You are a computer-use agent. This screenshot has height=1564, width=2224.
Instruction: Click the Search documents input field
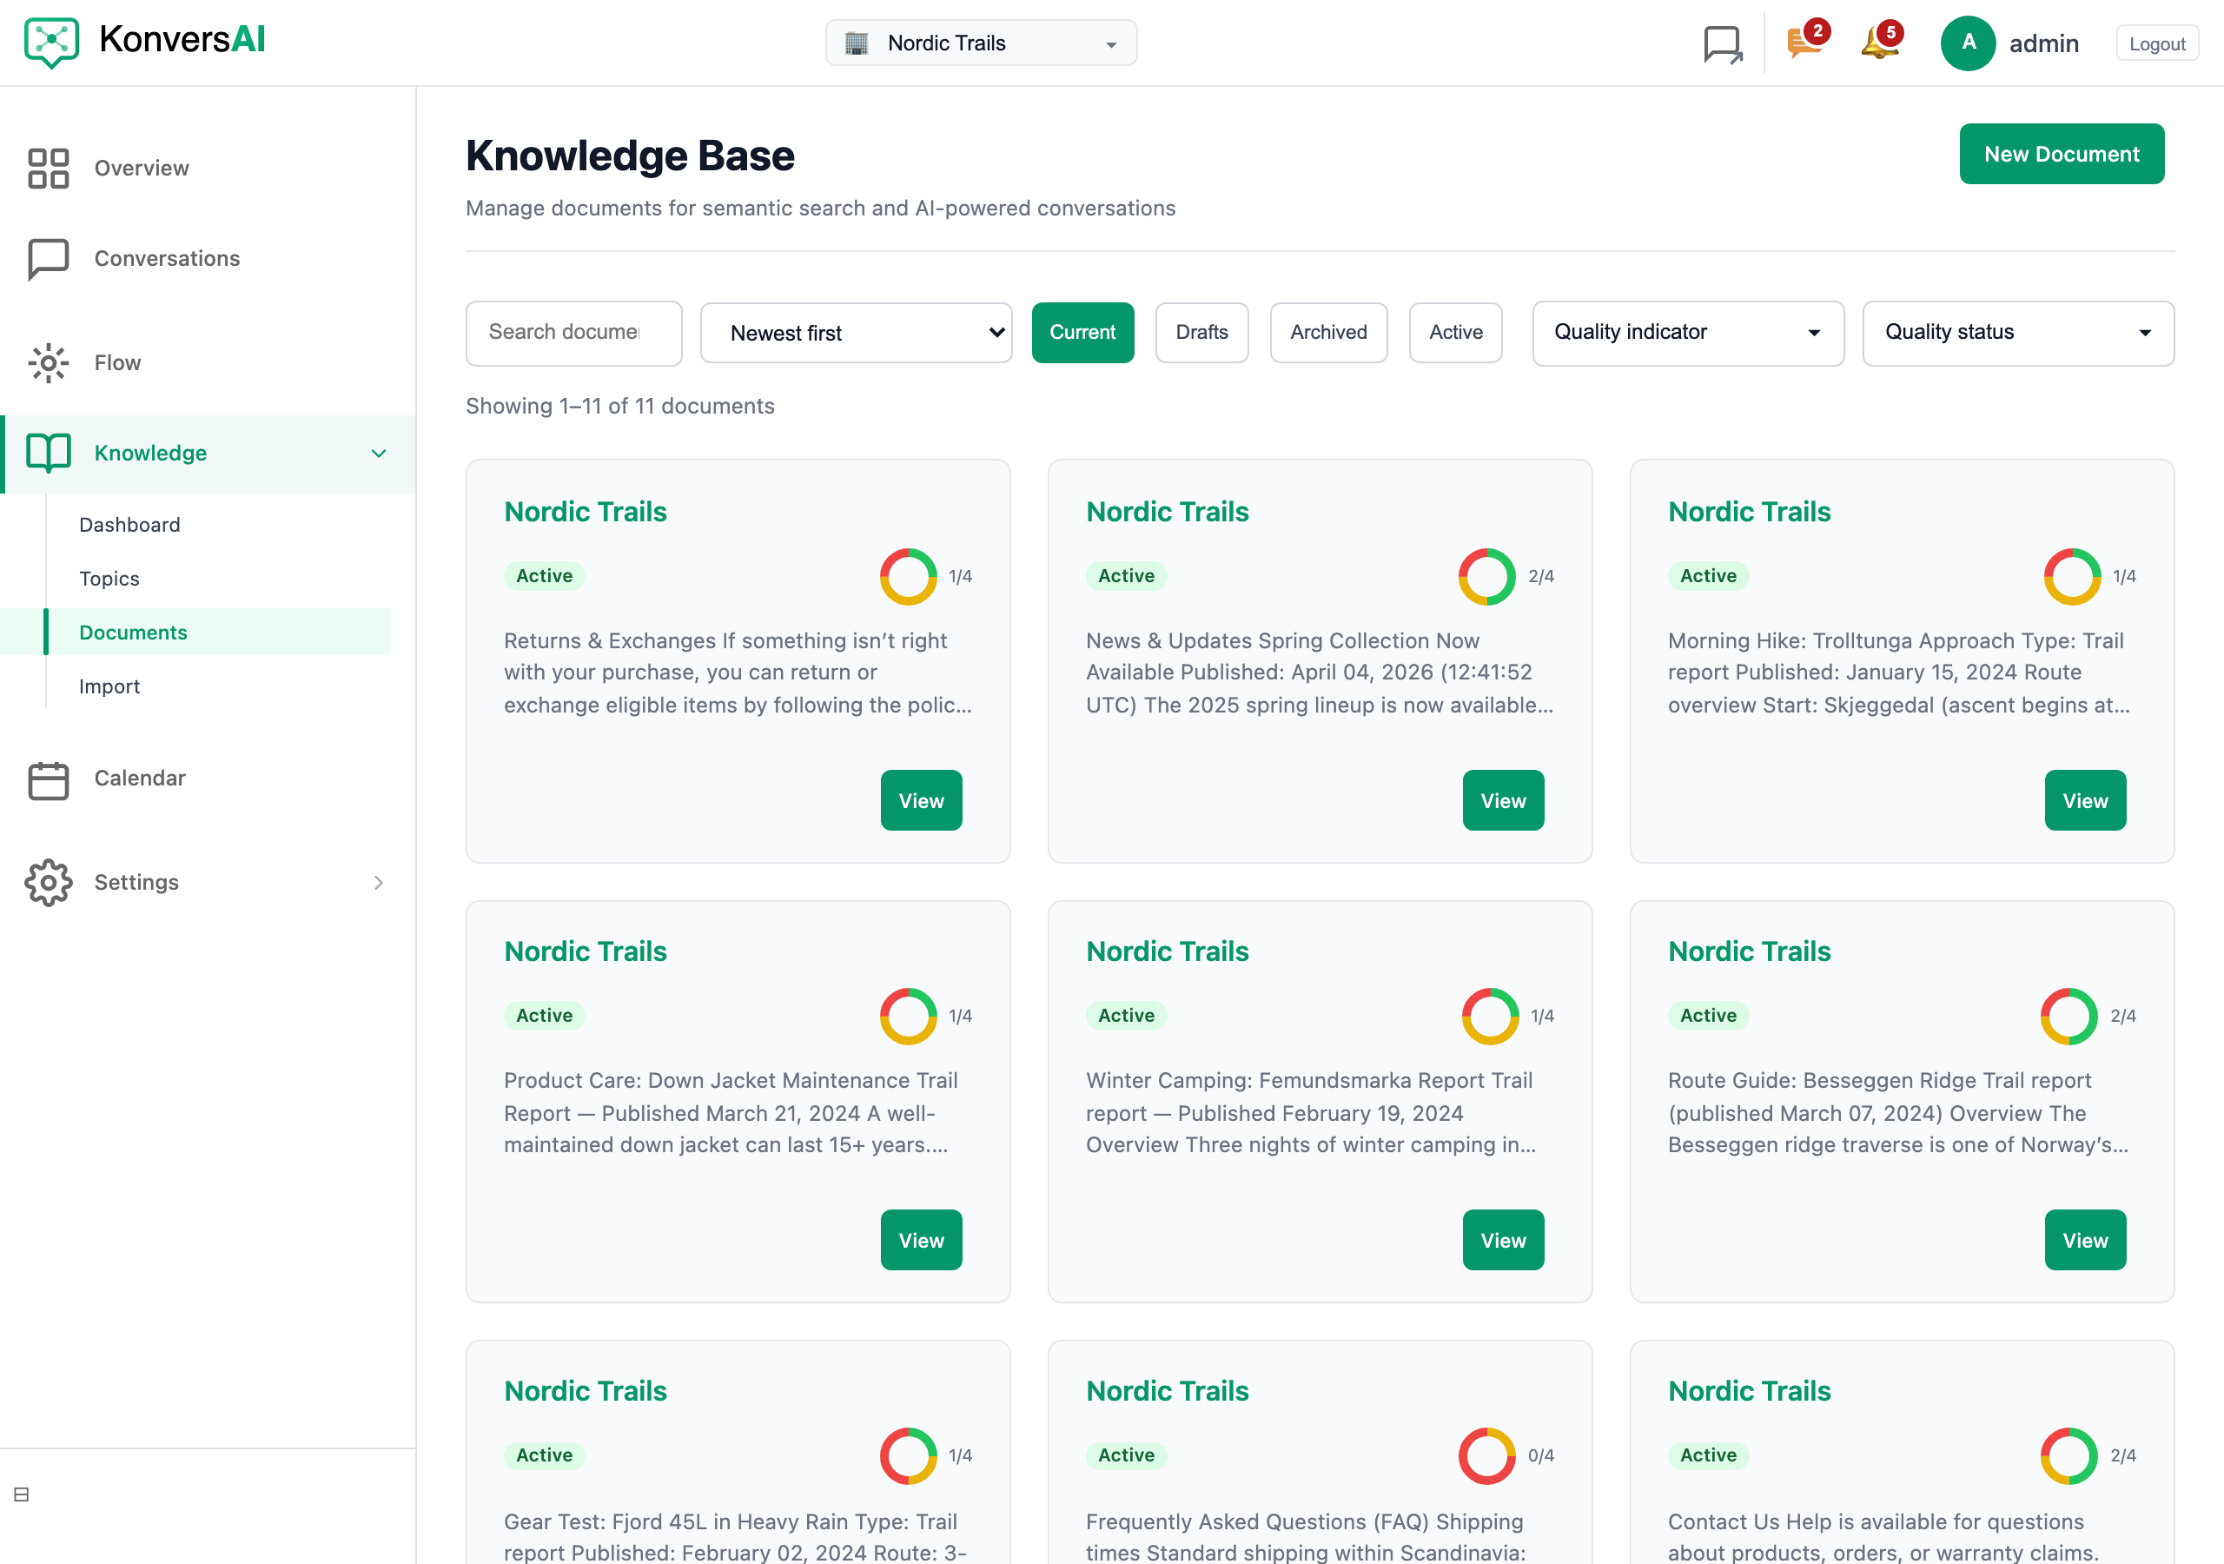tap(573, 334)
